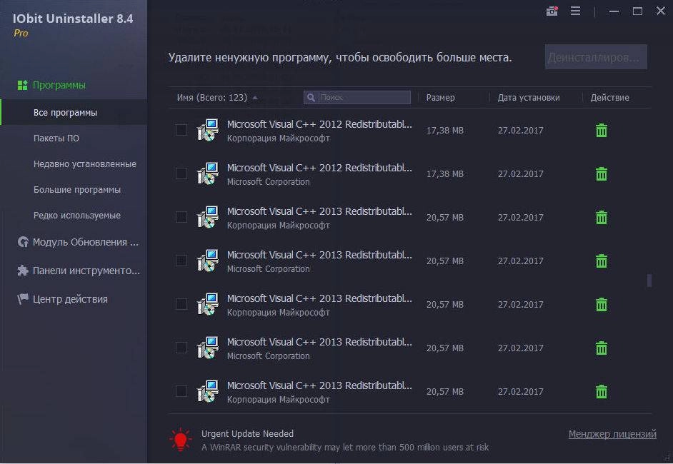Switch to Пакеты ПО
673x464 pixels.
point(56,138)
